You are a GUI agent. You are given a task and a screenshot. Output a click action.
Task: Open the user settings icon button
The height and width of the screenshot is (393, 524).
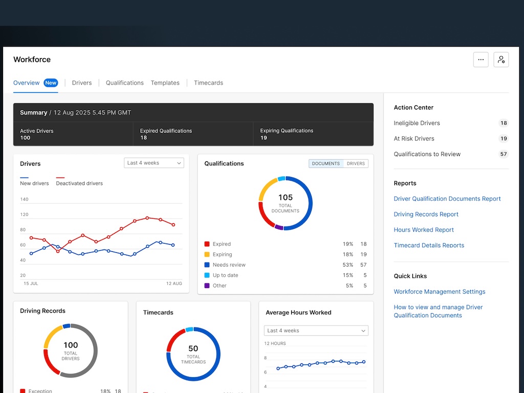(x=501, y=59)
